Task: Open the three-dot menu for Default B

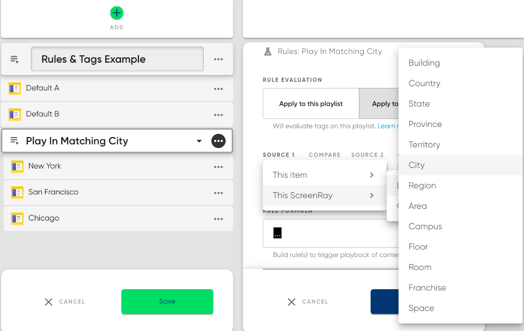Action: [x=218, y=115]
